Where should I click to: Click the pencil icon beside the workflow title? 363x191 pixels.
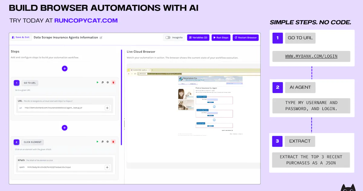(101, 38)
